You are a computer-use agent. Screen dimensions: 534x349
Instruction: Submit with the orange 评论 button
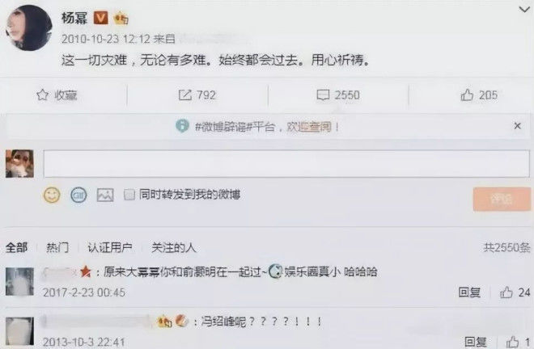pyautogui.click(x=502, y=199)
